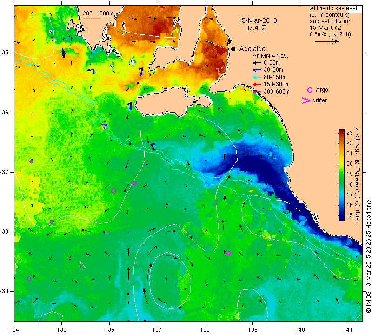Click the longitude axis label '137'
Viewport: 372px width, 335px height.
coord(157,329)
